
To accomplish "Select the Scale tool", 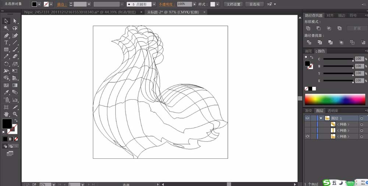I will [15, 64].
